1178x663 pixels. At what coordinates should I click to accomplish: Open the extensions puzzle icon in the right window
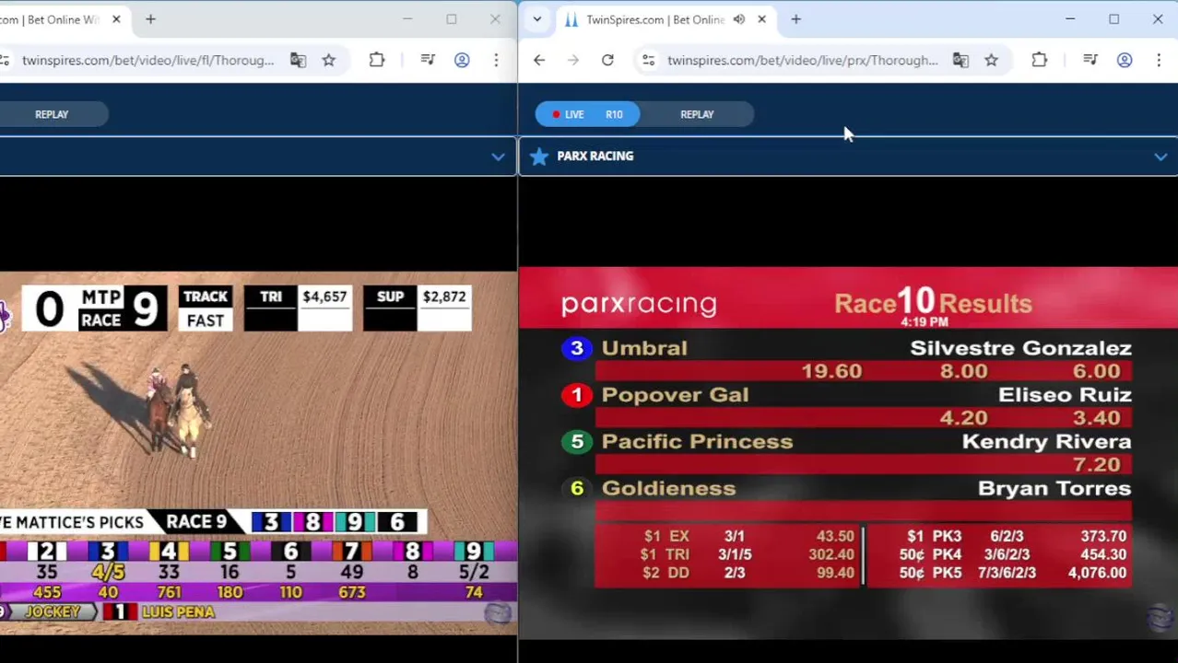(1040, 60)
